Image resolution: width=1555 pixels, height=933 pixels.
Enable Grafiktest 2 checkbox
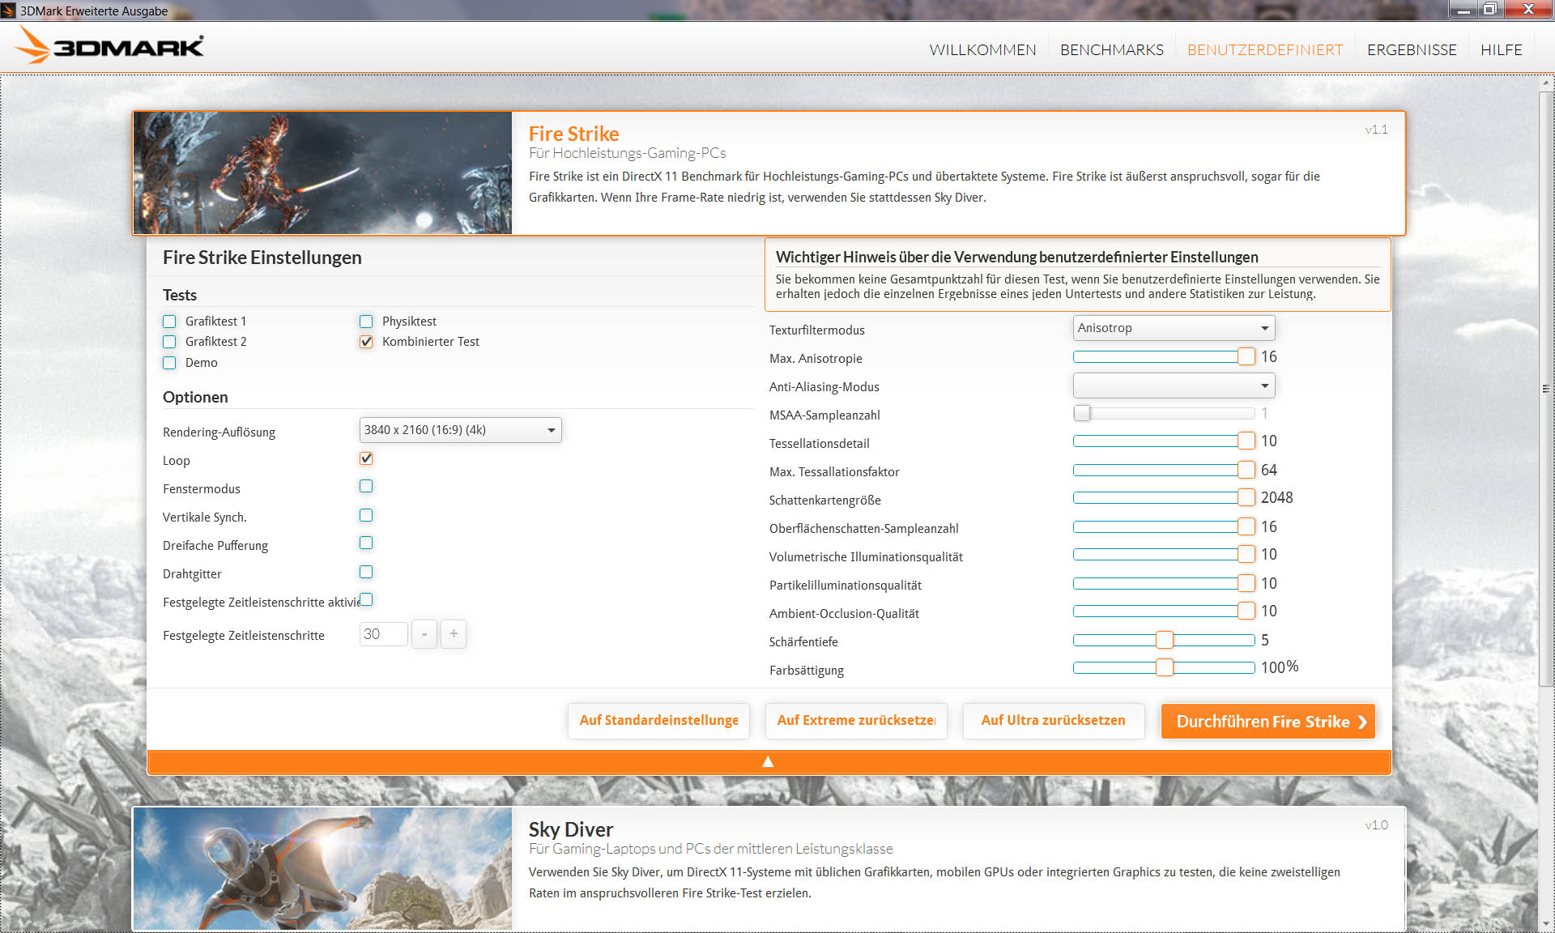169,342
